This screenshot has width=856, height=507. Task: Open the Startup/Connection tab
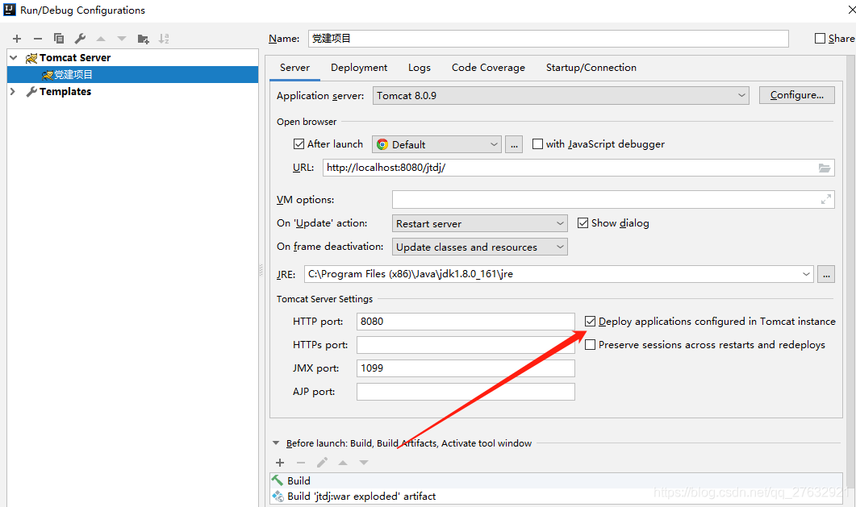[591, 68]
